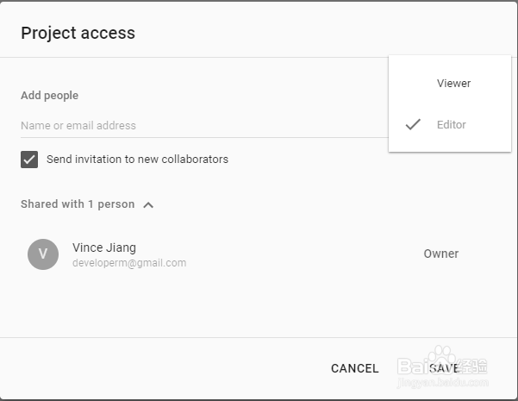This screenshot has height=401, width=518.
Task: Click the gray V avatar icon
Action: point(43,254)
